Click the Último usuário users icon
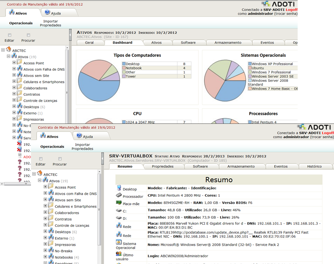Screen dimensions: 334x264 tap(119, 254)
